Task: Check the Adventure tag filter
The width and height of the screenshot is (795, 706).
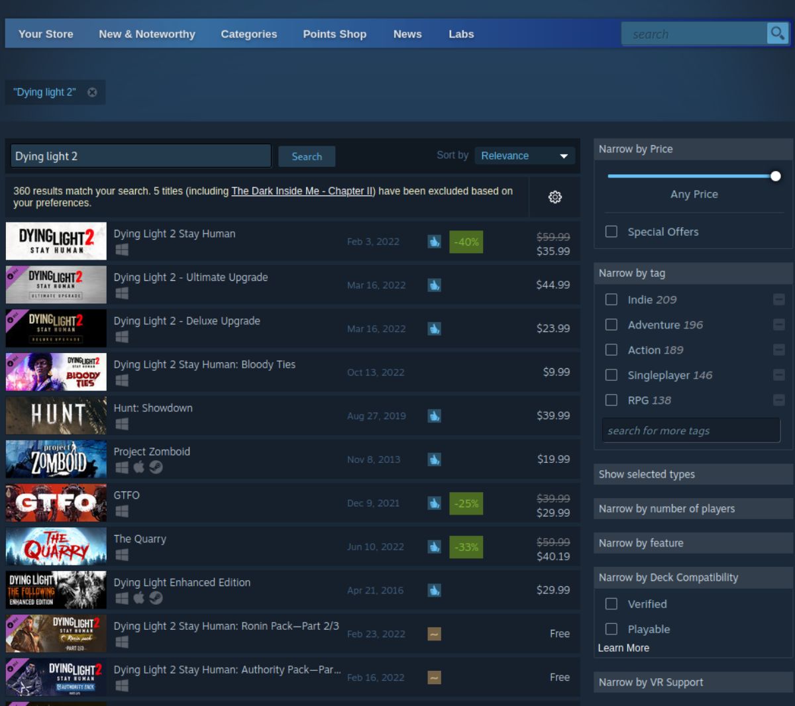Action: coord(611,325)
